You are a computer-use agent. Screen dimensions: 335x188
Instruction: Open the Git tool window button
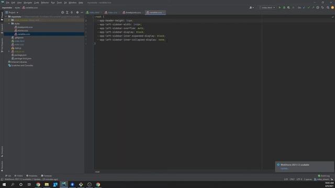point(8,176)
